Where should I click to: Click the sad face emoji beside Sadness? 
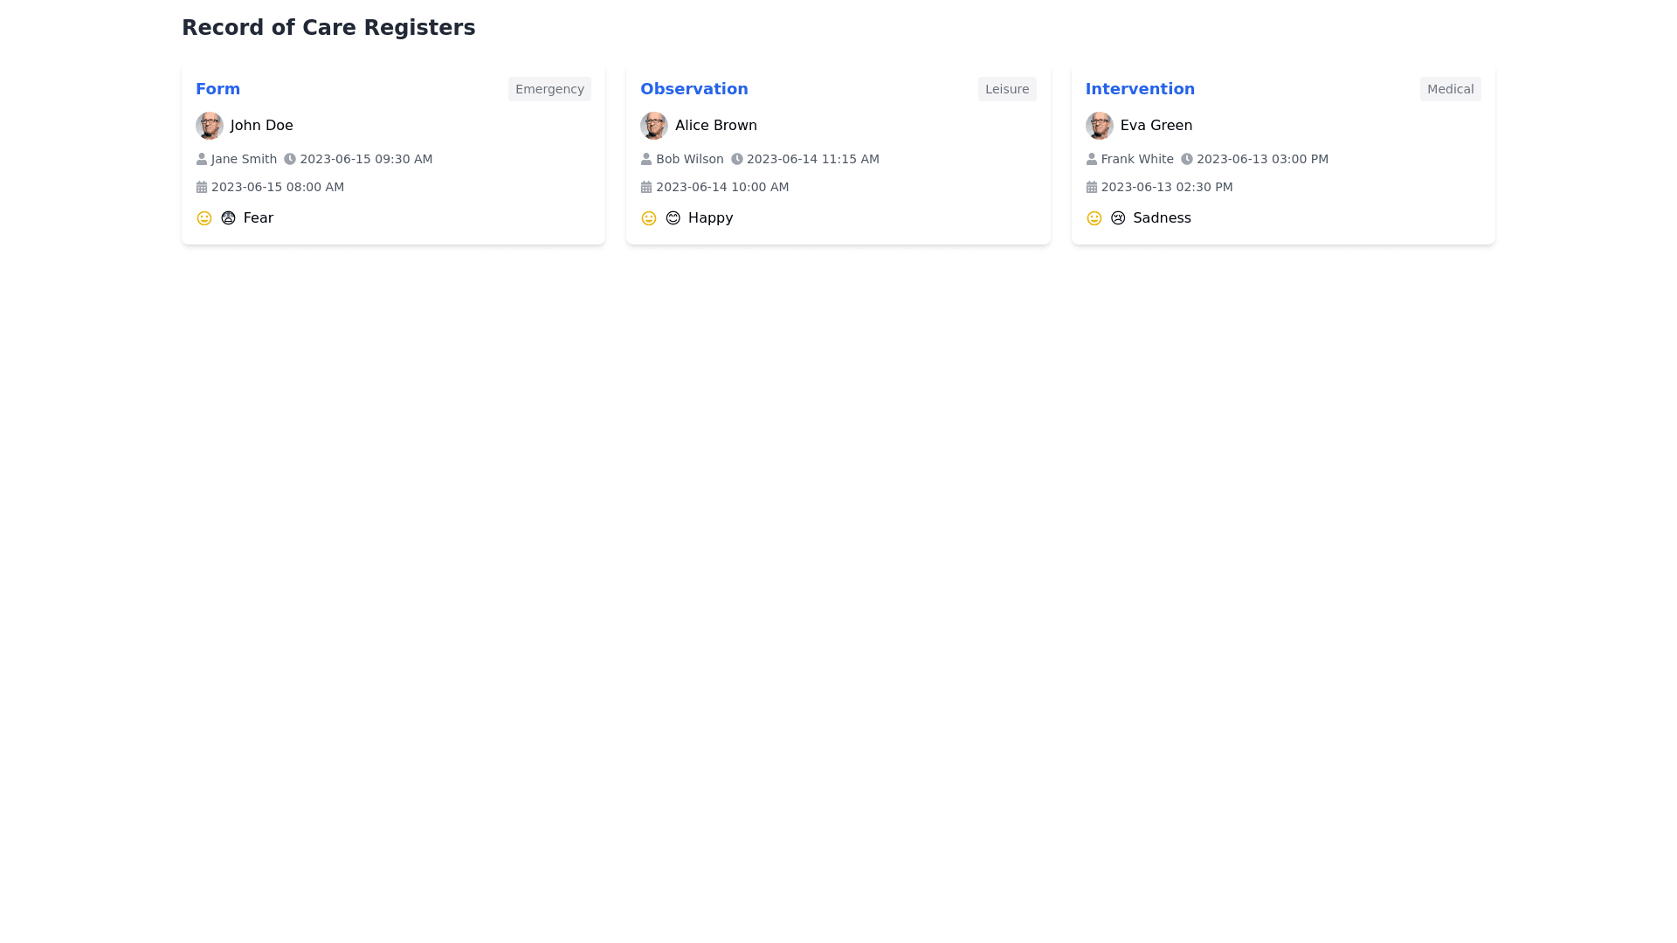pyautogui.click(x=1118, y=218)
